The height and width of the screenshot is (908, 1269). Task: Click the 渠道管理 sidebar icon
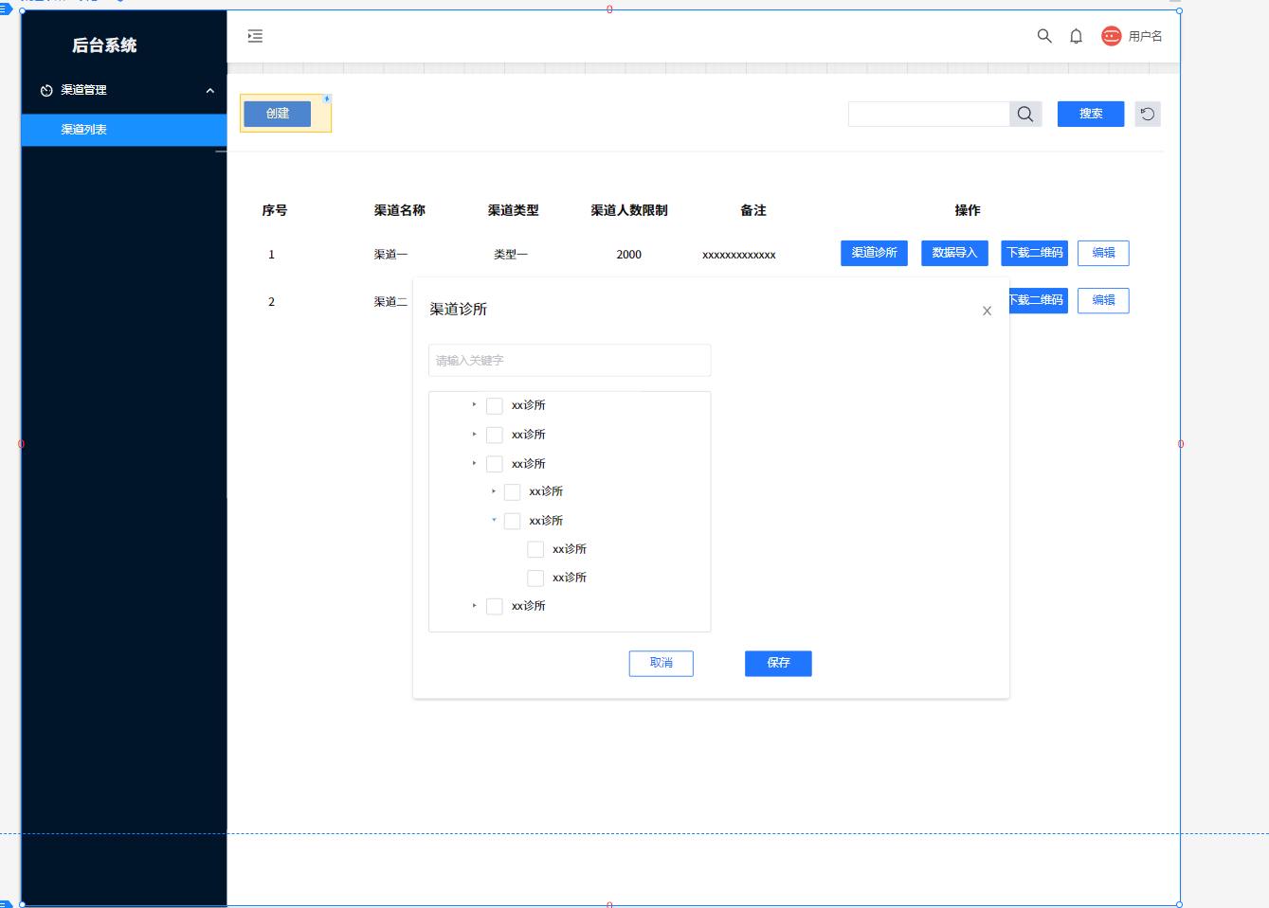click(x=46, y=91)
